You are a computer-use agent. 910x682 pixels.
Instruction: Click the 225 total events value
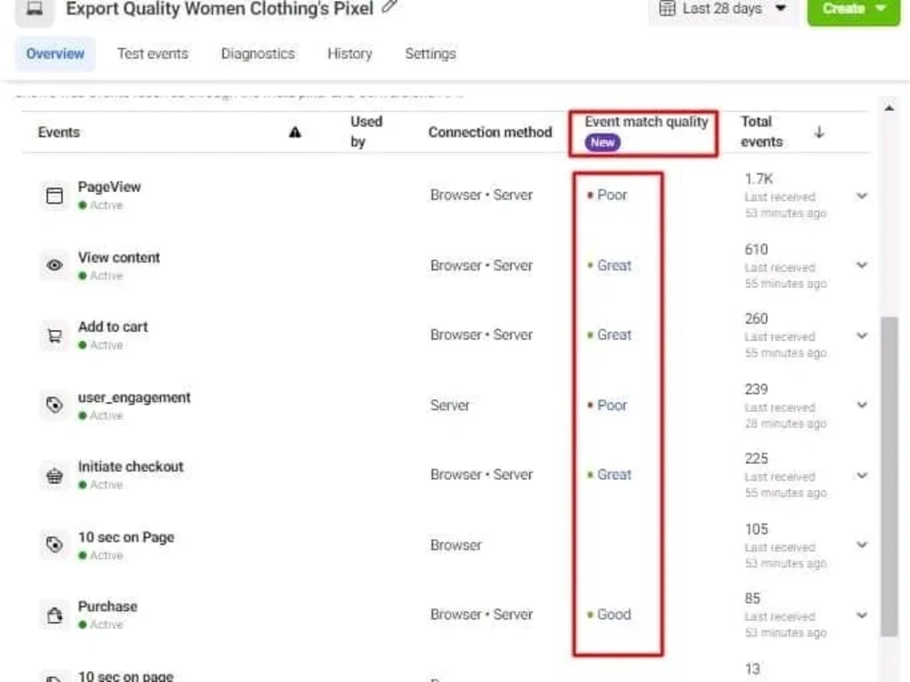coord(756,458)
